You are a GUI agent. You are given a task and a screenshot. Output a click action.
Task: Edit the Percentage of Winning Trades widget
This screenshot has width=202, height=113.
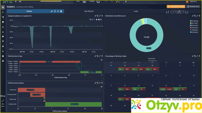pos(193,56)
